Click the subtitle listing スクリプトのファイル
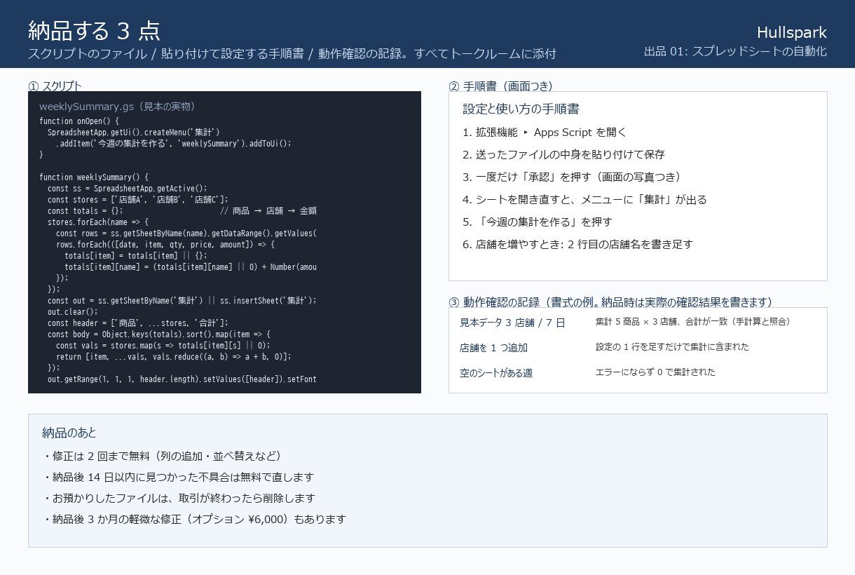 tap(292, 54)
